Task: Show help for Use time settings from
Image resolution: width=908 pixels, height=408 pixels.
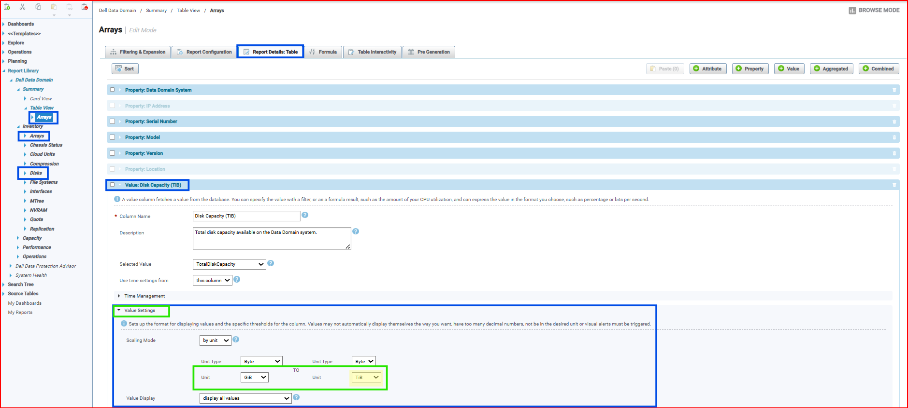Action: click(x=237, y=279)
